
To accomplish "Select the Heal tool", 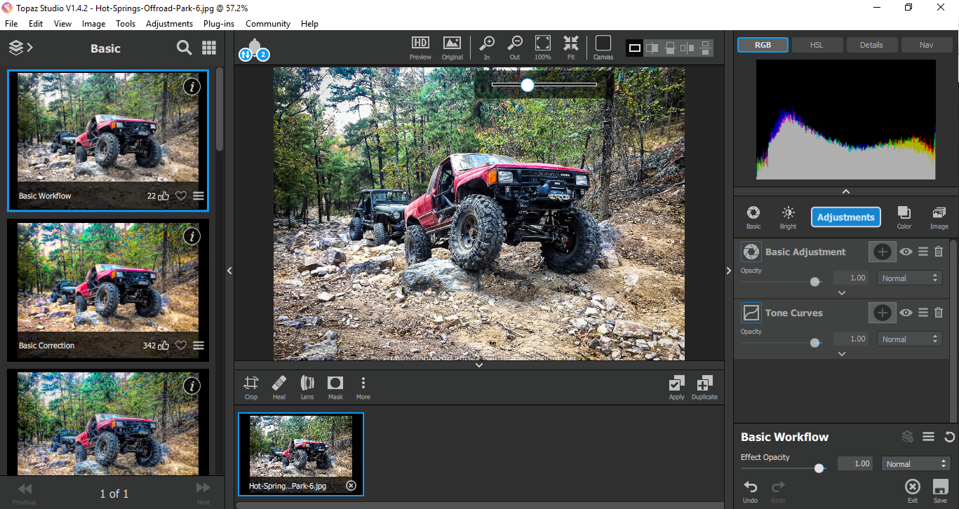I will [x=279, y=387].
